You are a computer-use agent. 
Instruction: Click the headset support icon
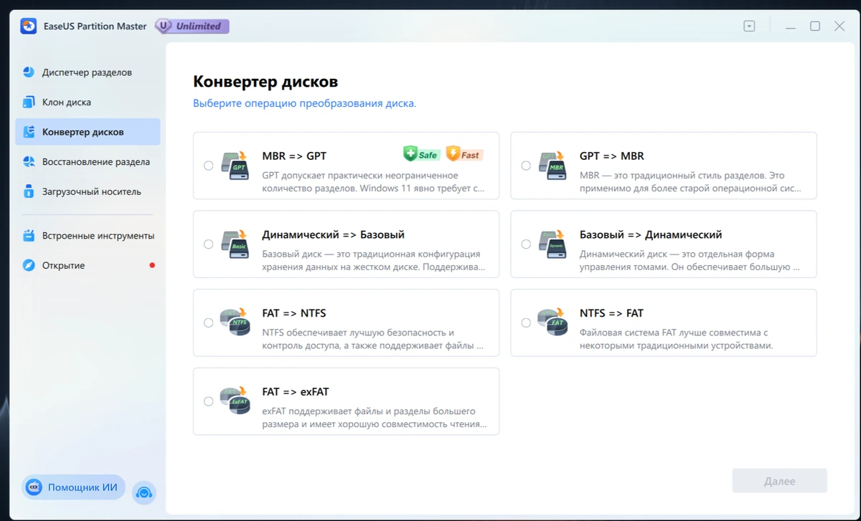click(x=144, y=492)
